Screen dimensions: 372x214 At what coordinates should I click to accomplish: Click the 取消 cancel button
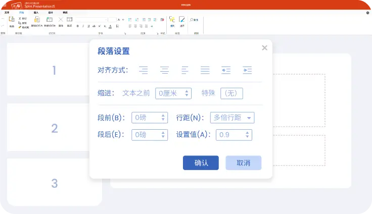(x=244, y=163)
